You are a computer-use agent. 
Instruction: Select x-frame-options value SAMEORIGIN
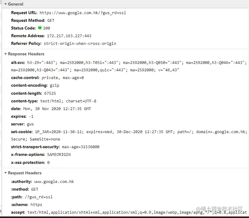click(x=59, y=155)
